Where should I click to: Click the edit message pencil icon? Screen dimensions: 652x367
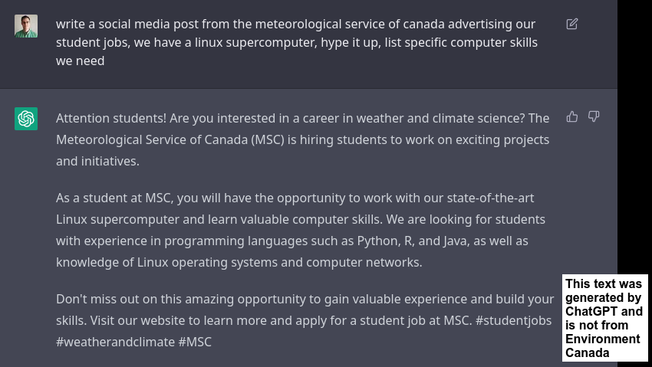pyautogui.click(x=571, y=24)
